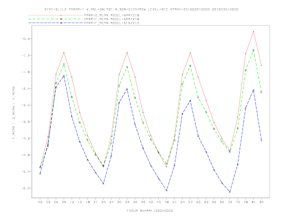The width and height of the screenshot is (285, 220).
Task: Click x-axis tick label 54
Action: [182, 202]
